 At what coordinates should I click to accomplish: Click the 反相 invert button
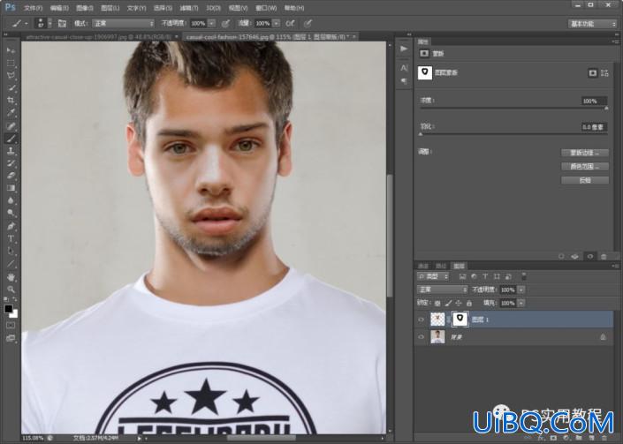[x=585, y=181]
